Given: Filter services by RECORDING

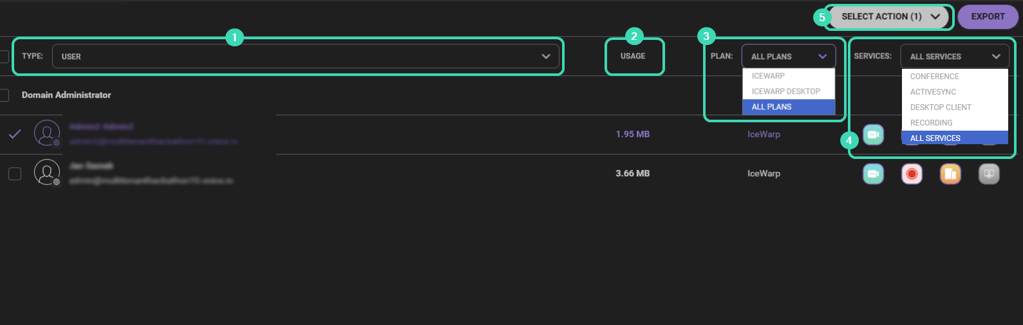Looking at the screenshot, I should tap(955, 123).
